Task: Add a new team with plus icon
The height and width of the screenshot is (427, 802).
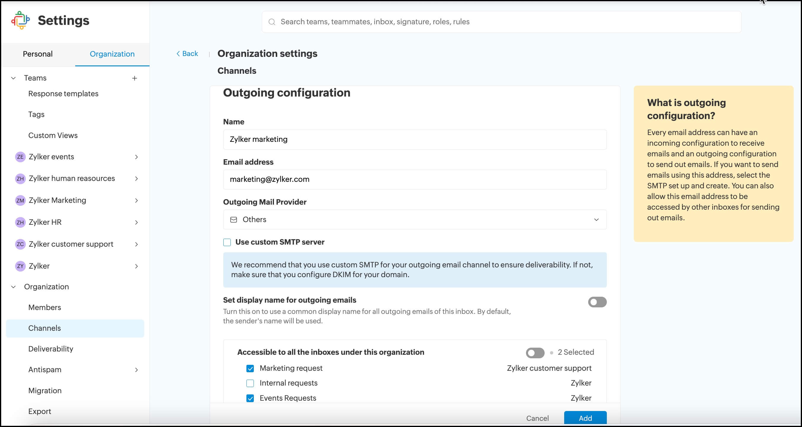Action: (x=134, y=78)
